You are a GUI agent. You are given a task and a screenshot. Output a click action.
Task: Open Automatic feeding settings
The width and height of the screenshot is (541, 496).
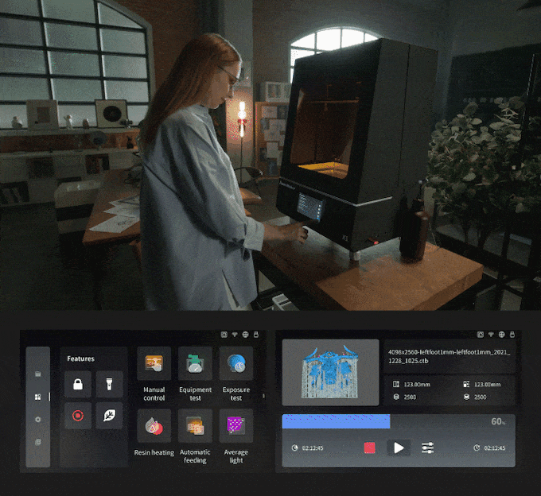pyautogui.click(x=195, y=426)
